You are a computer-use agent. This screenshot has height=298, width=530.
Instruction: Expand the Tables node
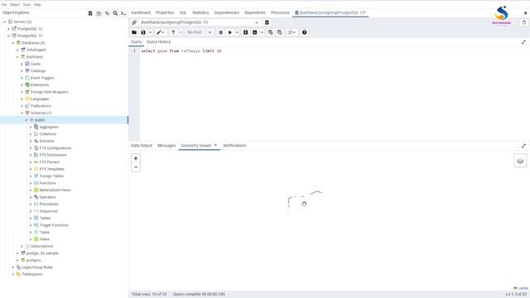coord(31,219)
